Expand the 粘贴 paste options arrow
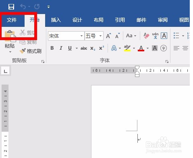Image resolution: width=193 pixels, height=158 pixels. (x=10, y=52)
